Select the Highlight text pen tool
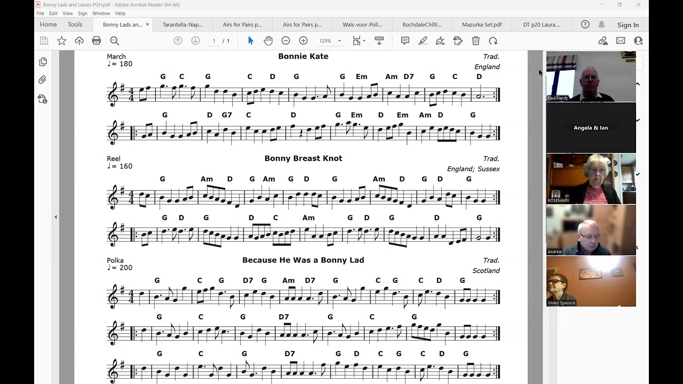 point(423,41)
